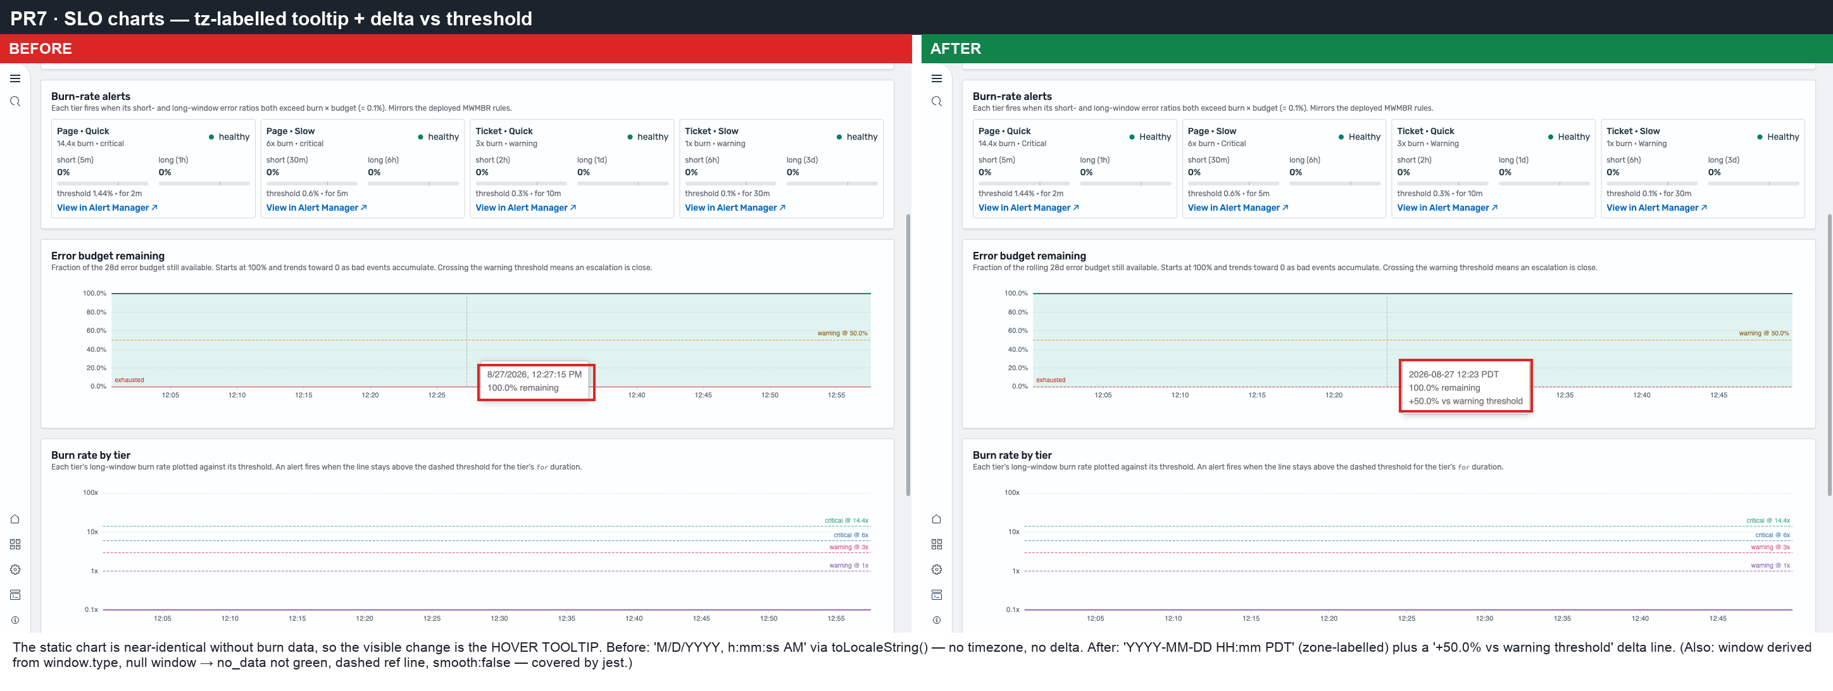Click the BEFORE chart tooltip showing 12:27:15 PM
Image resolution: width=1833 pixels, height=691 pixels.
coord(536,382)
